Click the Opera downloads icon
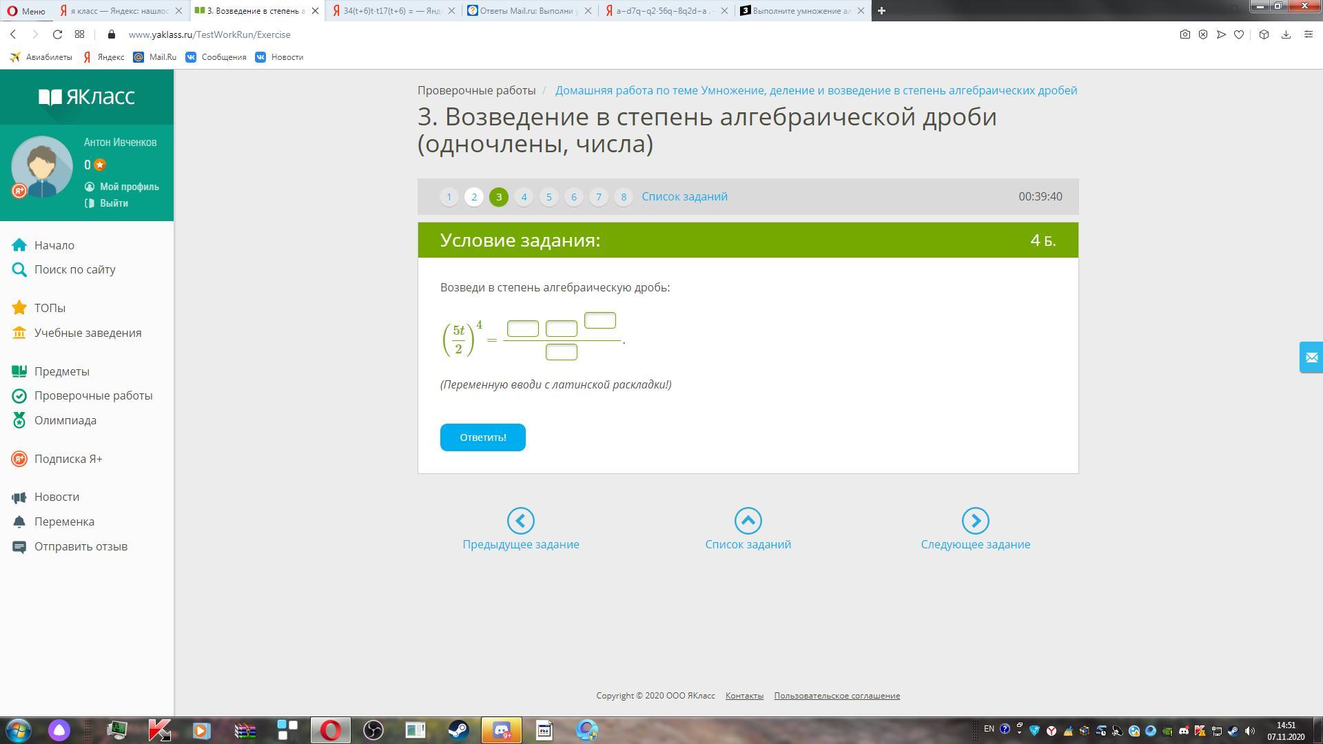The height and width of the screenshot is (744, 1323). click(x=1286, y=34)
